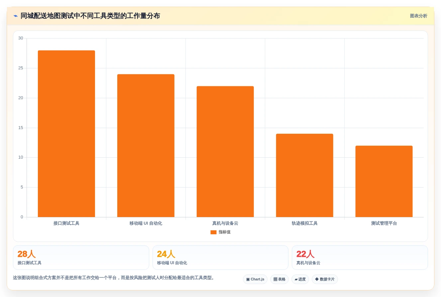
Task: Click the 表格 tag chip
Action: pos(279,279)
